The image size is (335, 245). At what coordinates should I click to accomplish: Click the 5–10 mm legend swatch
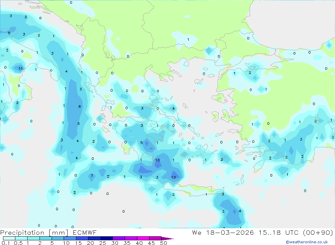(x=58, y=238)
